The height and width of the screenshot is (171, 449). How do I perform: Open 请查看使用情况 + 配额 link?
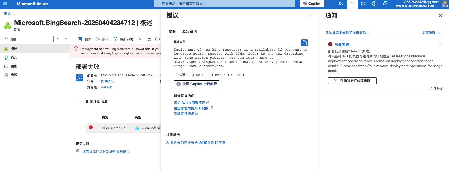(193, 108)
